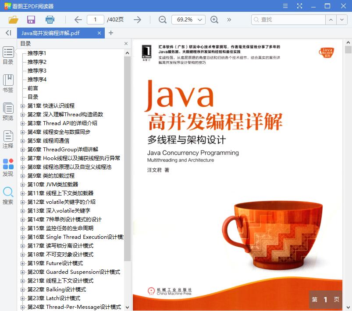Jump to 推荐序1 in outline
This screenshot has height=311, width=352.
click(37, 53)
